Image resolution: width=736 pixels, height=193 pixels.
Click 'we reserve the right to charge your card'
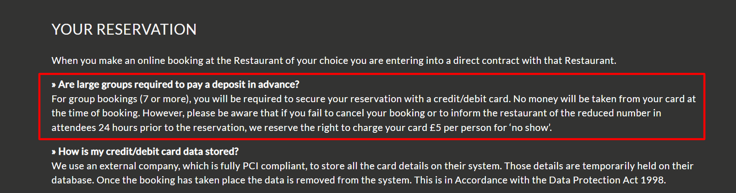pyautogui.click(x=338, y=128)
